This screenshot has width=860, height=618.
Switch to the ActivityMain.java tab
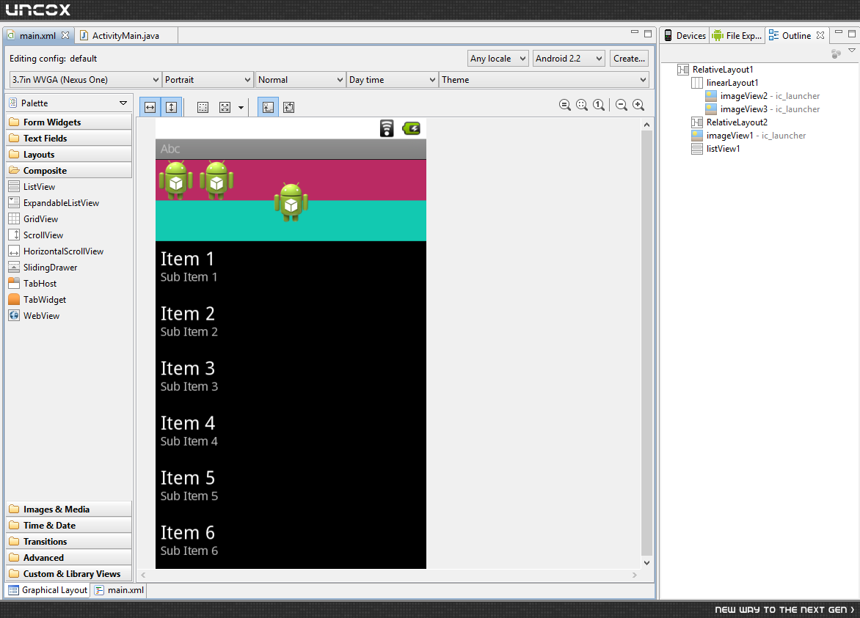[x=125, y=36]
